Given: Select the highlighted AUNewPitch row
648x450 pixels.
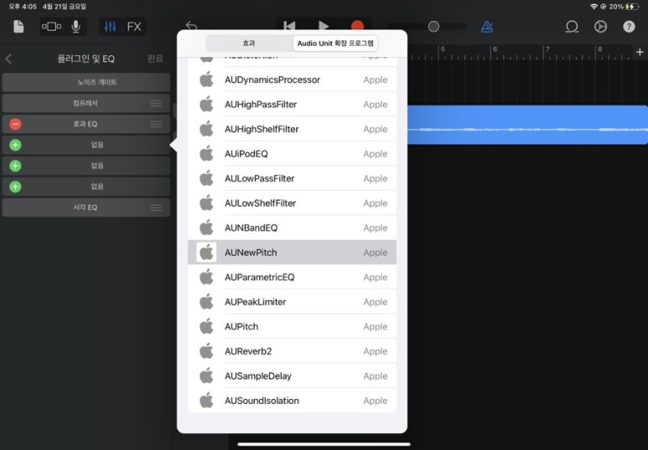Looking at the screenshot, I should tap(293, 252).
